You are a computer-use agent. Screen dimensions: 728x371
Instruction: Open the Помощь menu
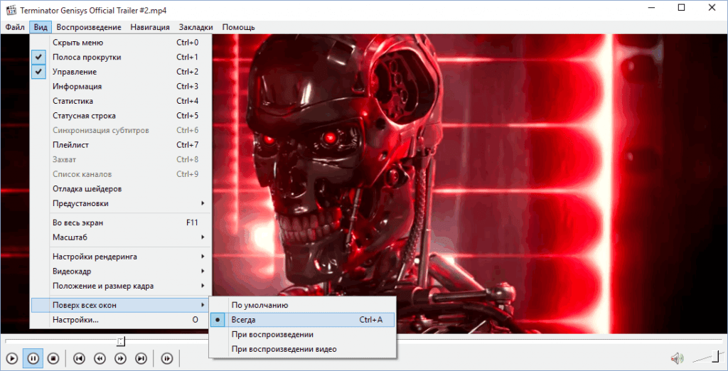239,28
